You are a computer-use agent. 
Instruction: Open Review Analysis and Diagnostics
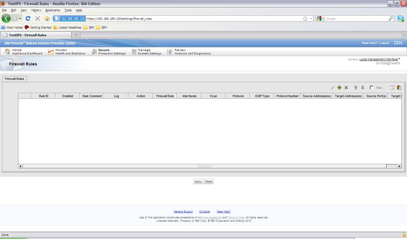click(189, 52)
